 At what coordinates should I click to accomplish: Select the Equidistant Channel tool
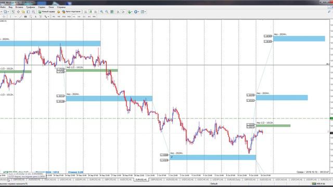[x=25, y=17]
